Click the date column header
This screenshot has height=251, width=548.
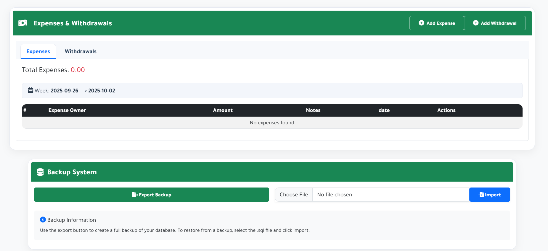point(384,110)
